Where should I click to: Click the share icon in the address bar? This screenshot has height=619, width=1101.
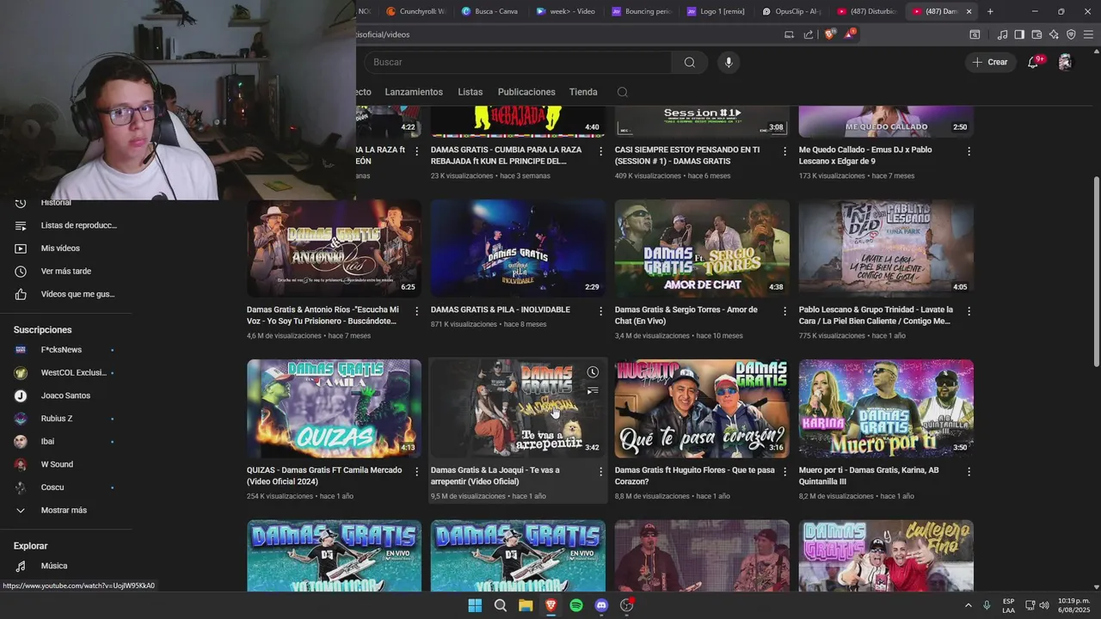809,34
